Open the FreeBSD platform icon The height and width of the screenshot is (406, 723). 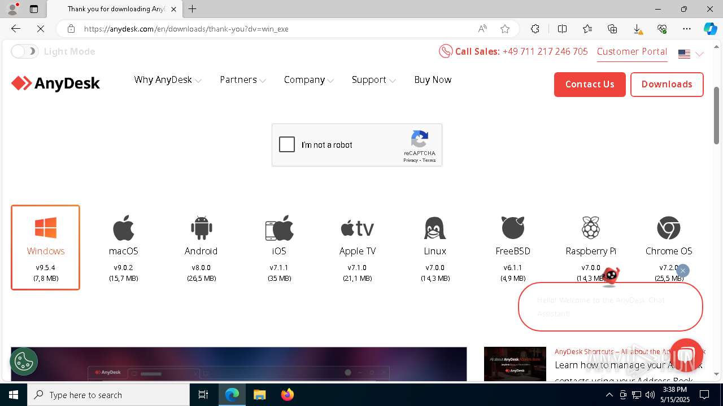[x=513, y=228]
